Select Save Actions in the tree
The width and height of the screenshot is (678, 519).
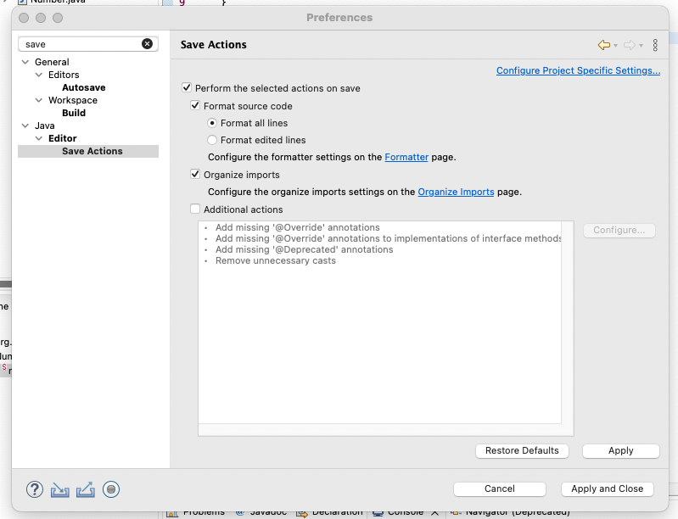tap(88, 151)
